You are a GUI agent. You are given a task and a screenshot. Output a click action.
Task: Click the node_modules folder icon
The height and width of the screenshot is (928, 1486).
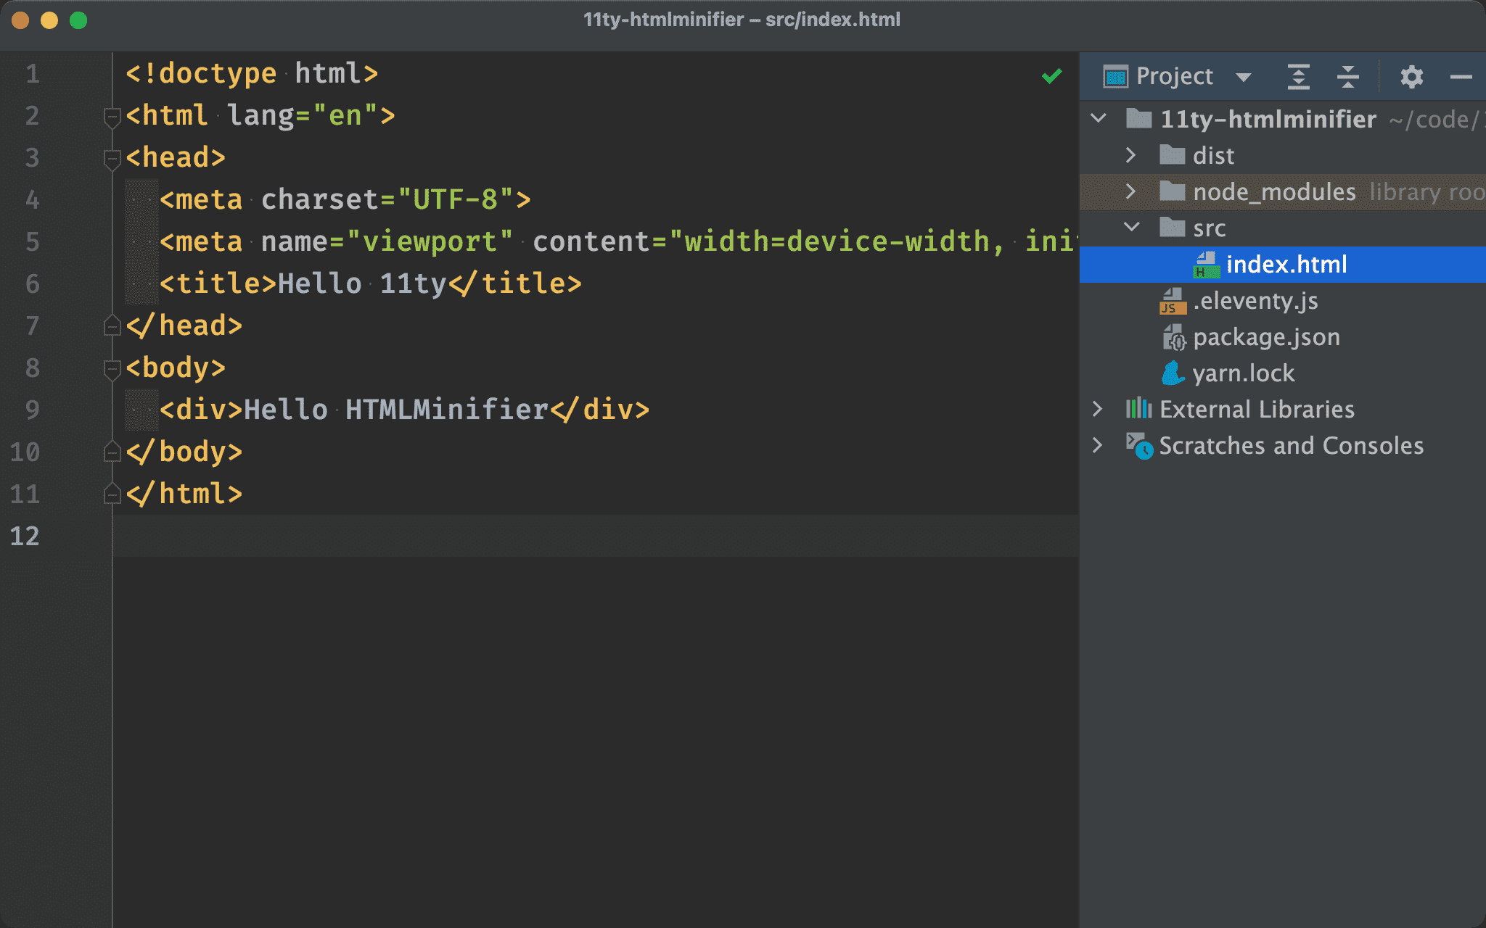[1172, 190]
